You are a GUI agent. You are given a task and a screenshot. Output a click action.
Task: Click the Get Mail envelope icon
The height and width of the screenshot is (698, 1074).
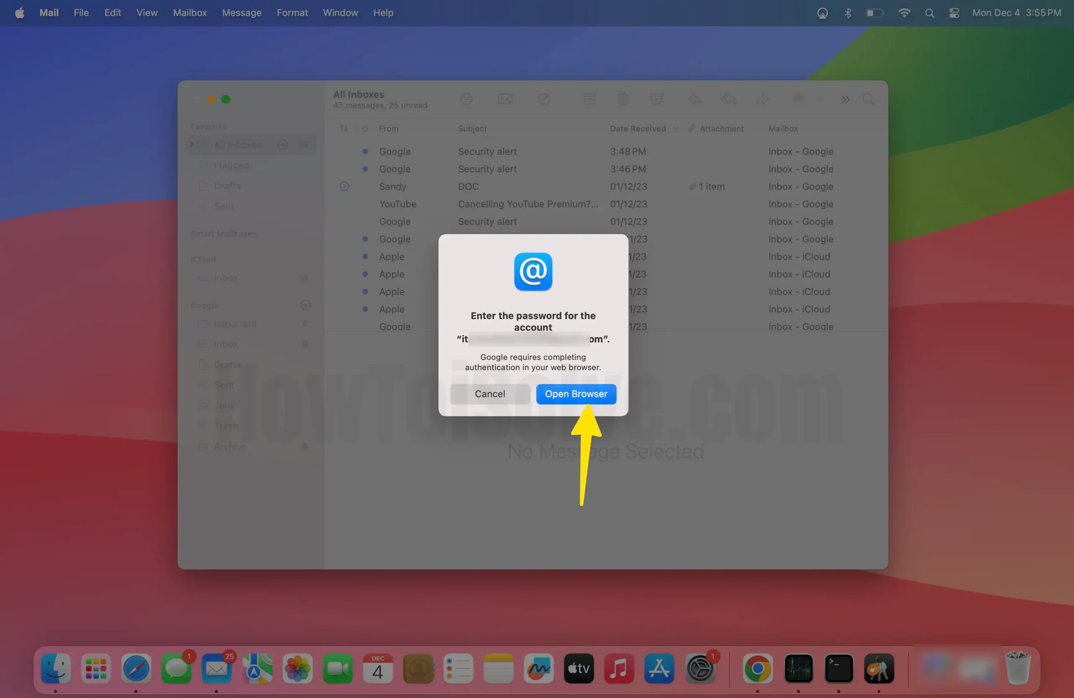[x=505, y=99]
